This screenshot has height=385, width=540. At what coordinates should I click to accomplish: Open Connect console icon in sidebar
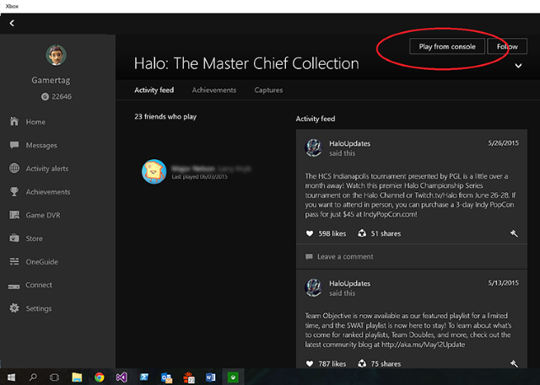(x=14, y=286)
